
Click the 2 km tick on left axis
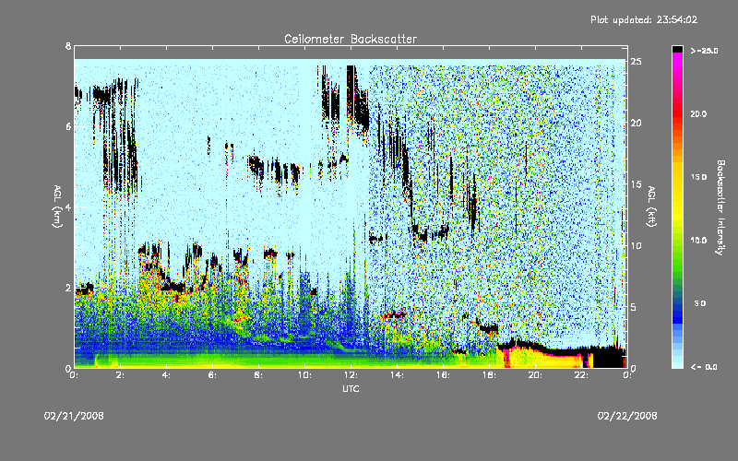coord(68,288)
